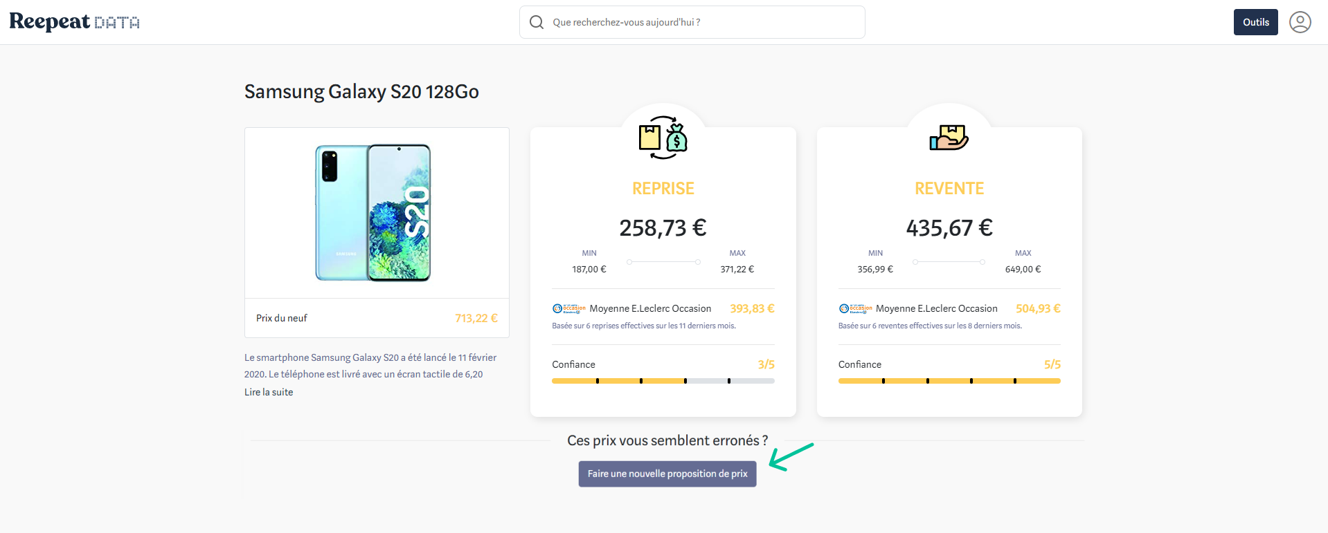Click the Samsung Galaxy S20 product image

click(373, 212)
